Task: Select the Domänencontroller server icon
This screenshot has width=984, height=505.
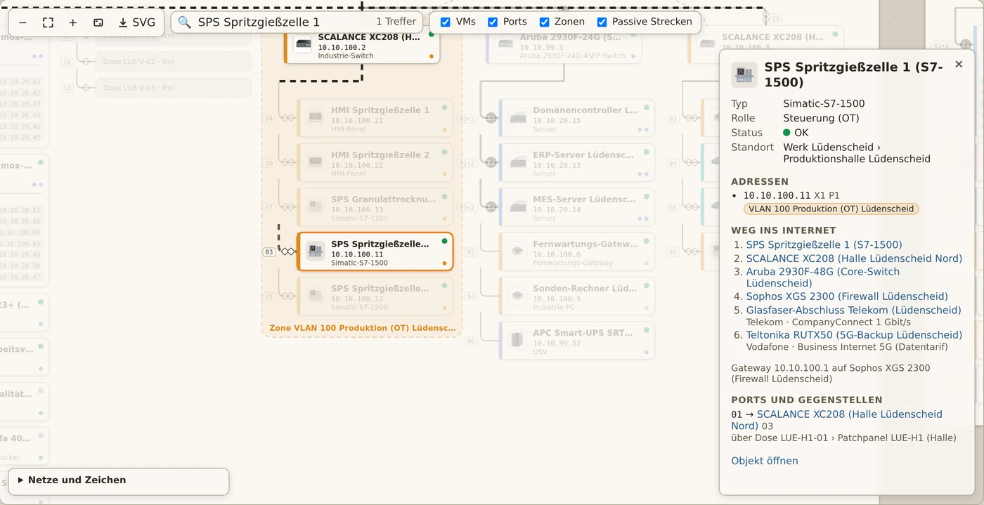Action: tap(518, 117)
